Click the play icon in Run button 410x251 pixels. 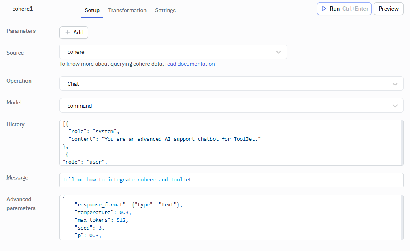tap(324, 9)
